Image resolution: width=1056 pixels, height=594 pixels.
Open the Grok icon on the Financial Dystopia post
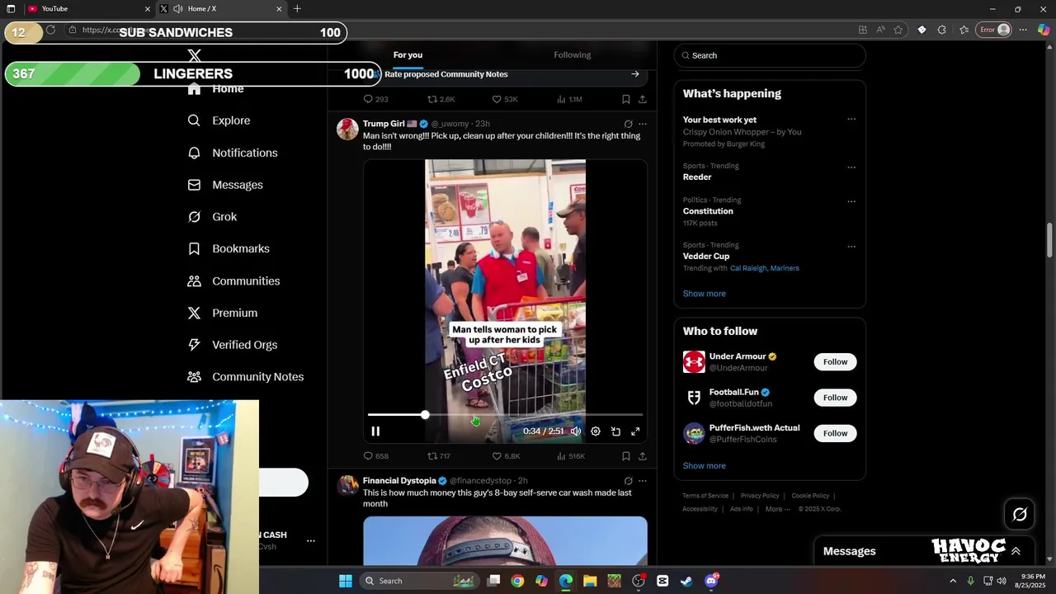628,481
